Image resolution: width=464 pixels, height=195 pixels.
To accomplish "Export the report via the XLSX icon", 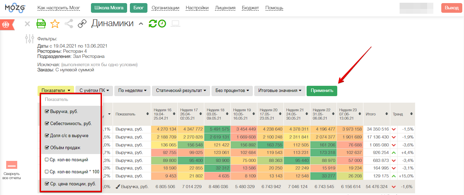I will coord(41,24).
